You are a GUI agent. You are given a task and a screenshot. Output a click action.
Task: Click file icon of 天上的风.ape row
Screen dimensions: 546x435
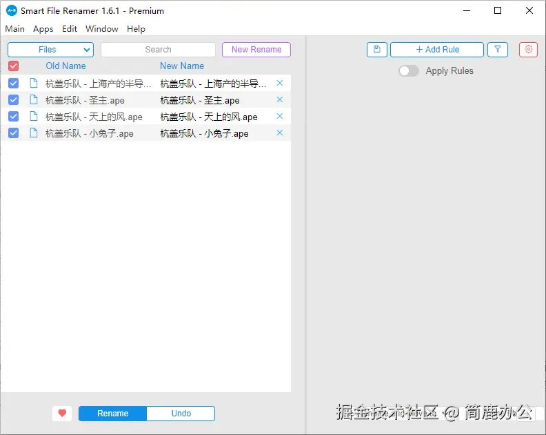34,116
